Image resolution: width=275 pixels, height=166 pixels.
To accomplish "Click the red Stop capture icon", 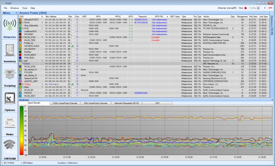I will pyautogui.click(x=245, y=8).
